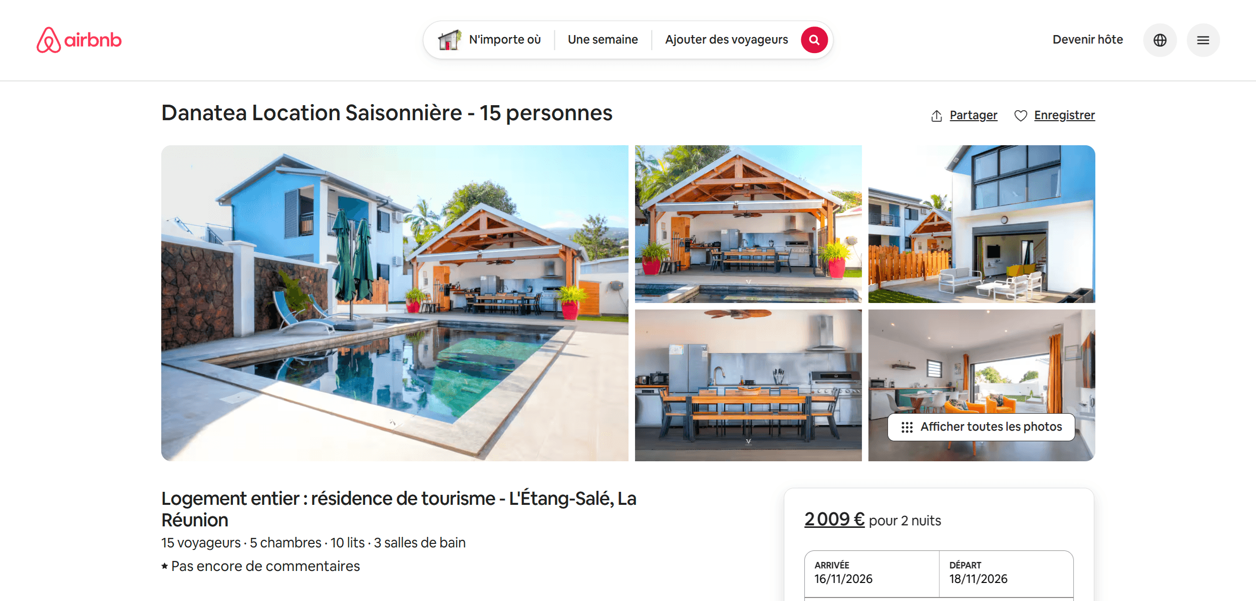This screenshot has width=1256, height=601.
Task: Click the red search magnifier button
Action: [814, 40]
